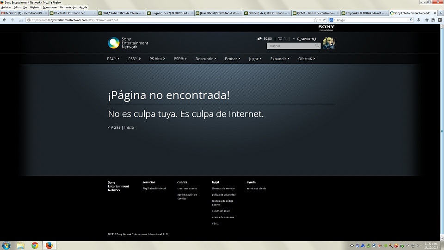Click the volume speaker tray icon
This screenshot has width=444, height=250.
[x=418, y=245]
